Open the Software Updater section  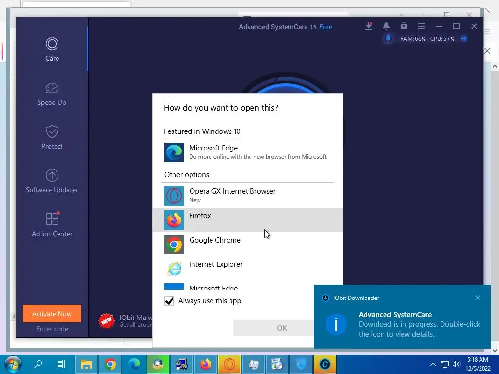[x=52, y=181]
